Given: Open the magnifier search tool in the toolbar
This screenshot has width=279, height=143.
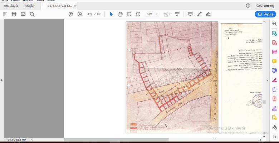Looking at the screenshot, I should tap(32, 14).
